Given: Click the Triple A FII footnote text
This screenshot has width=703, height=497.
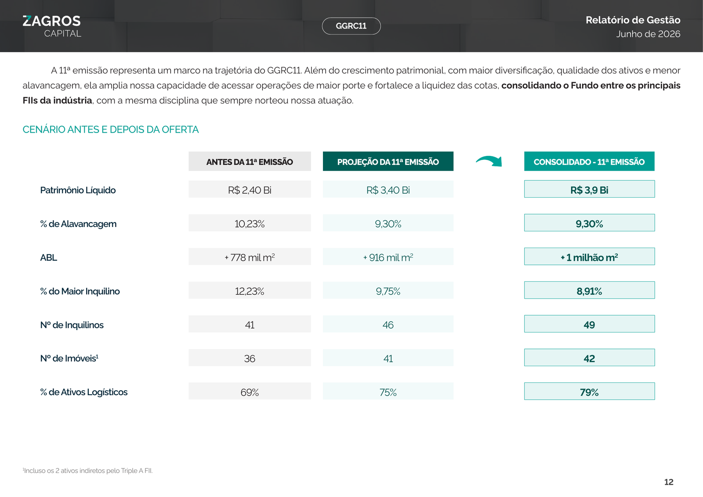Looking at the screenshot, I should pyautogui.click(x=88, y=471).
